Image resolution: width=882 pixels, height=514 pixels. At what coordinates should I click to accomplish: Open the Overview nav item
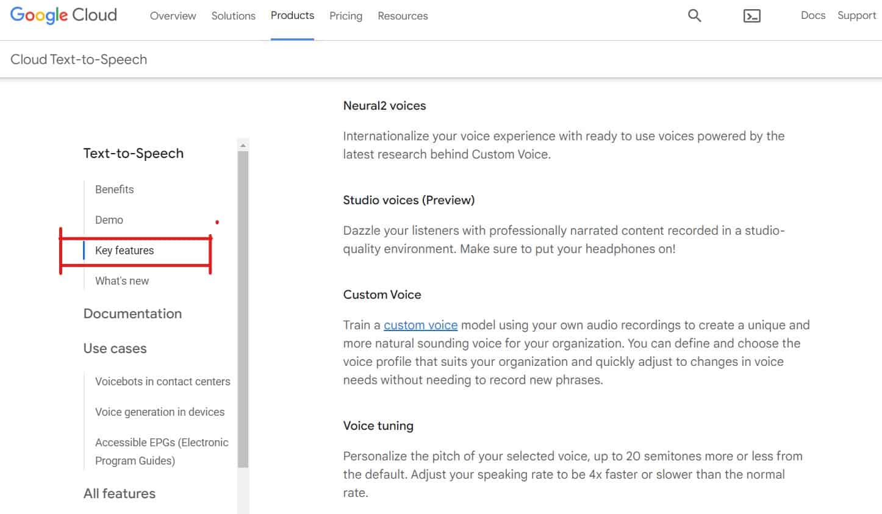click(x=173, y=16)
